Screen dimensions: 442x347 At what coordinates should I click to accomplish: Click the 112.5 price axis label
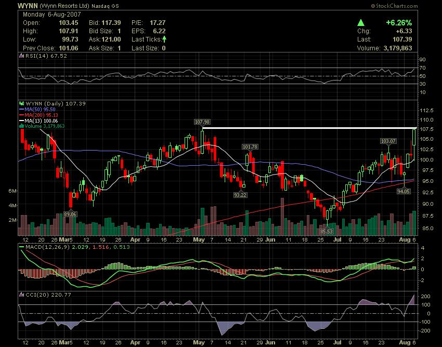pos(426,110)
